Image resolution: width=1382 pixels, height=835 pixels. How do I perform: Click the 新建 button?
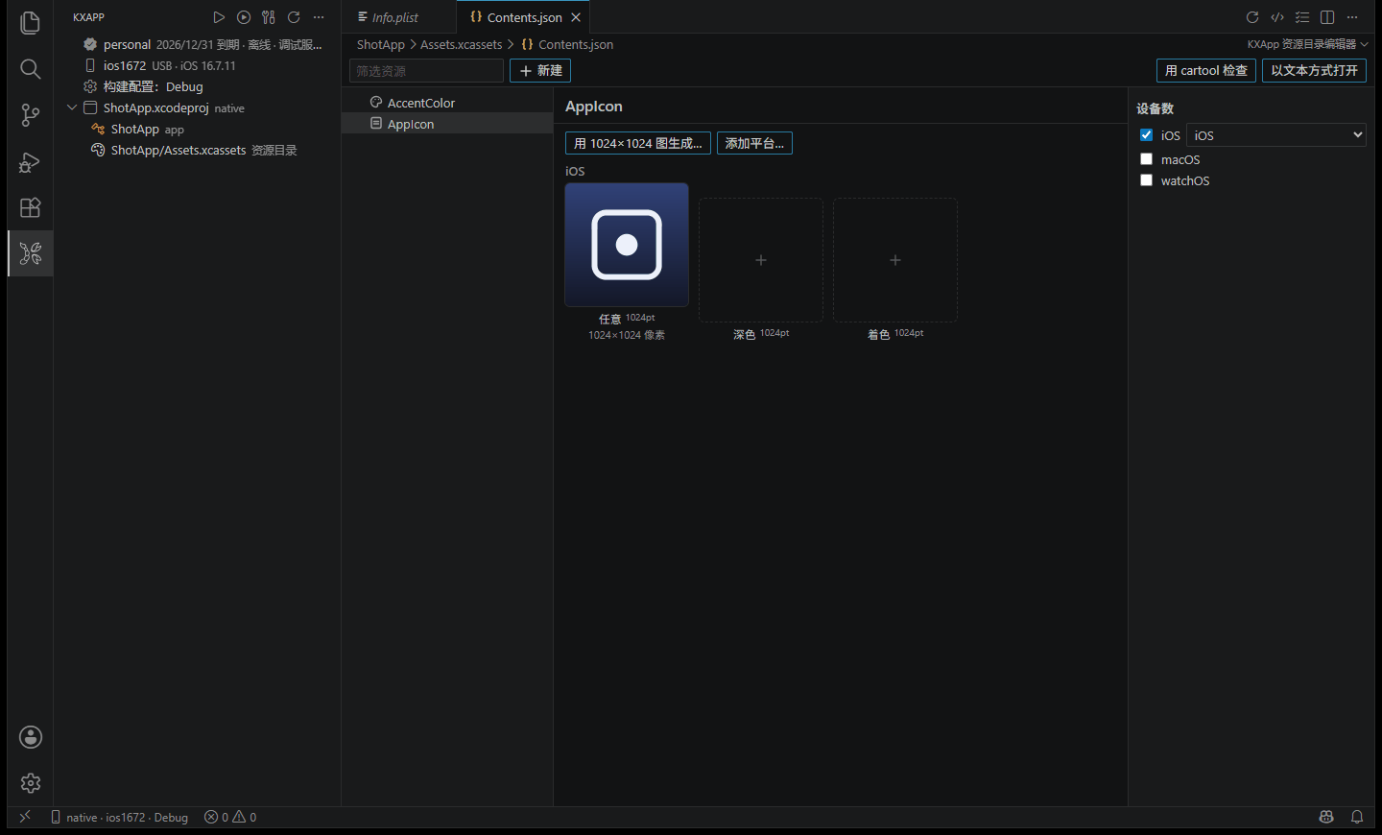click(540, 71)
